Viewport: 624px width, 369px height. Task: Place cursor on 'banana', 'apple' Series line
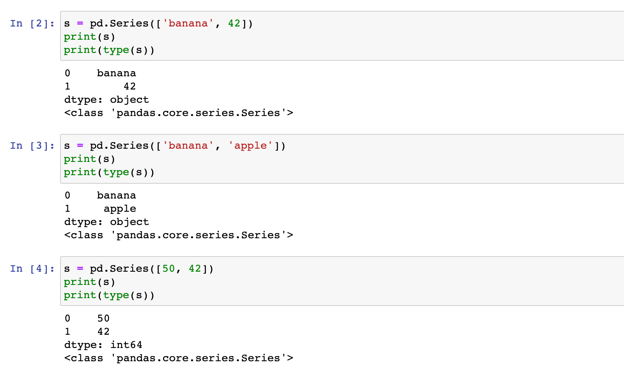pyautogui.click(x=175, y=146)
